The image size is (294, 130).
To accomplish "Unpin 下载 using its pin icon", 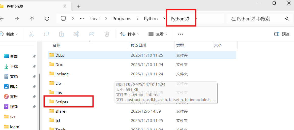I will (x=34, y=66).
